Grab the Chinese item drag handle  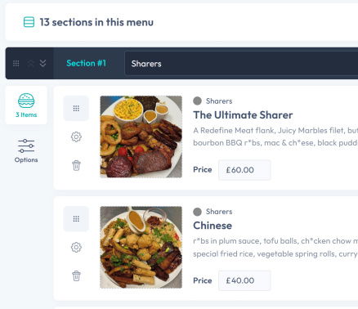coord(76,219)
